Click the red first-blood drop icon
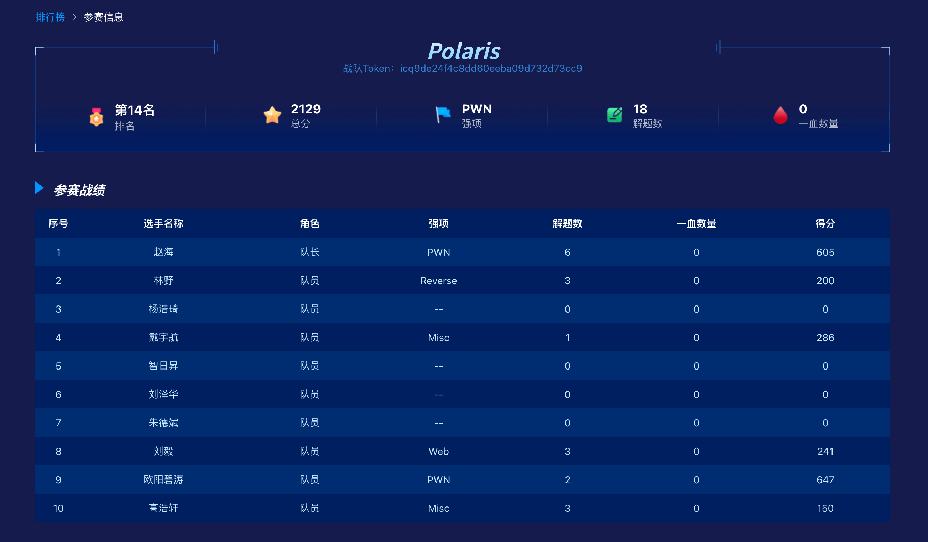 coord(780,115)
